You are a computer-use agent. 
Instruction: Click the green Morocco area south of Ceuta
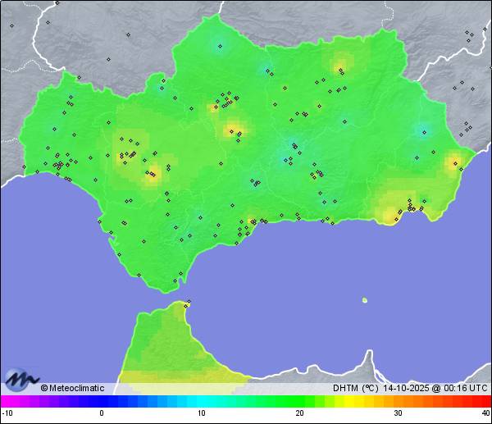[164, 344]
